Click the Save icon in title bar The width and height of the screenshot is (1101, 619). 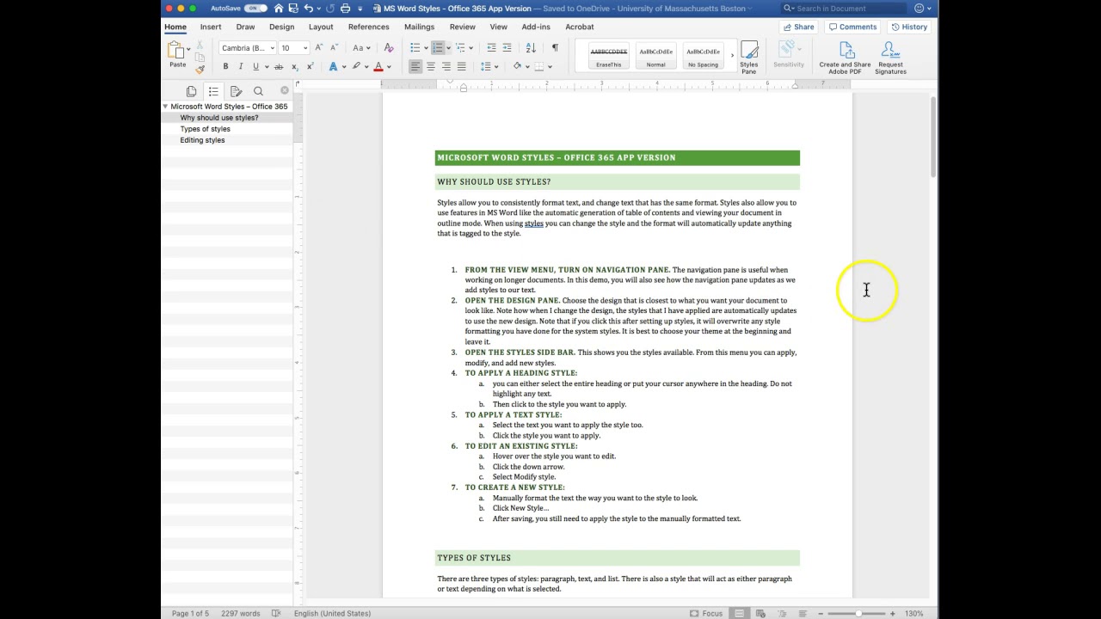pyautogui.click(x=293, y=9)
